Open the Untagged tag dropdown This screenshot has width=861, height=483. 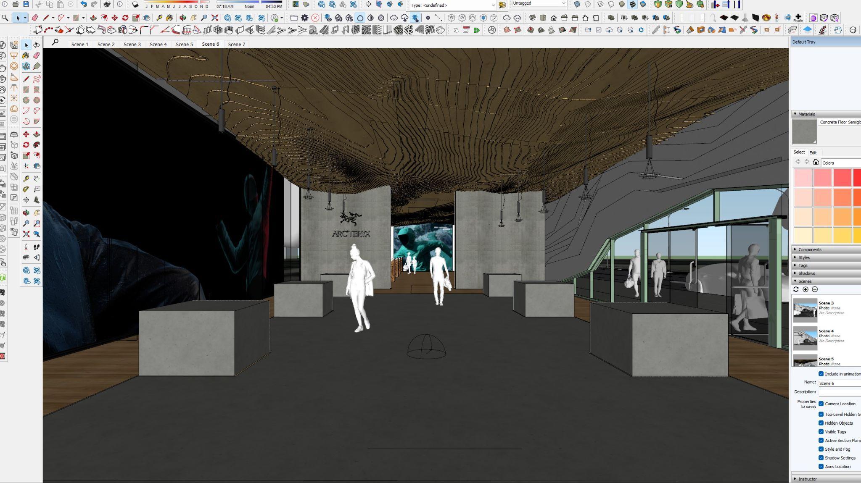coord(563,3)
